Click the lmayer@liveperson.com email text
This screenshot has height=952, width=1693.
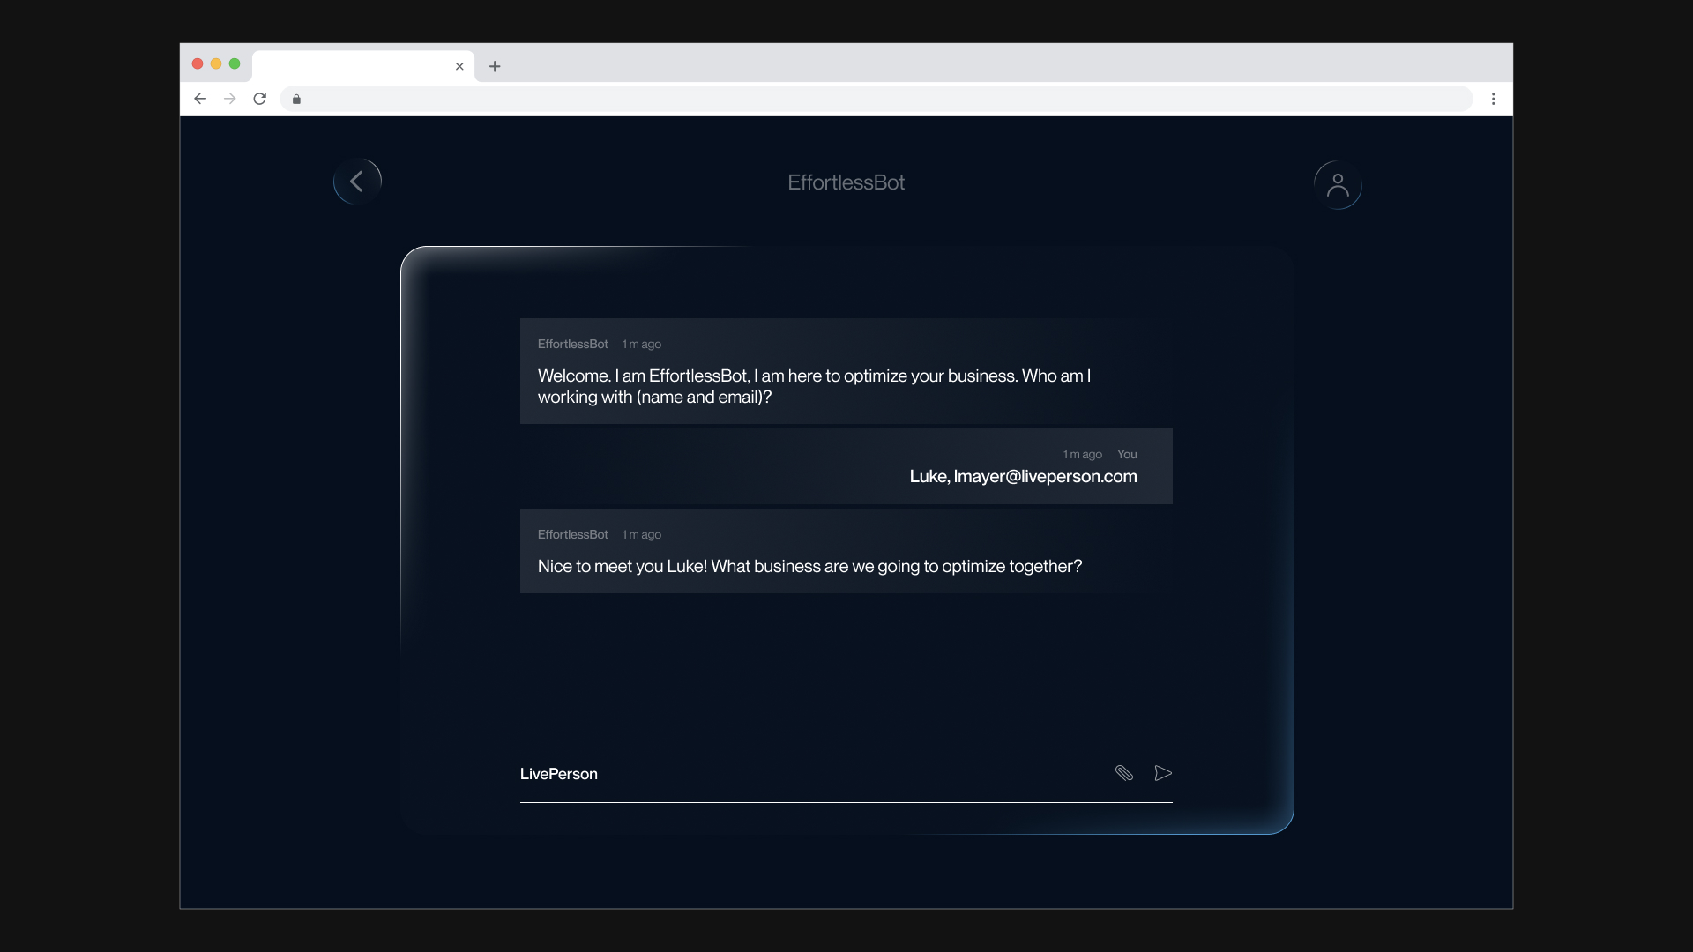pos(1045,477)
